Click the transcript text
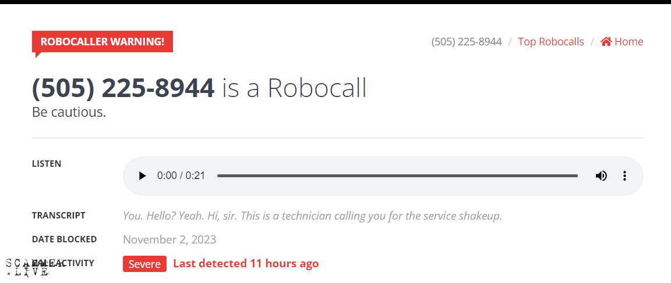 click(312, 216)
